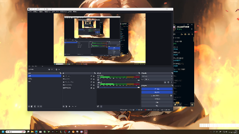Add a transition with the plus icon
239x134 pixels.
[x=165, y=82]
